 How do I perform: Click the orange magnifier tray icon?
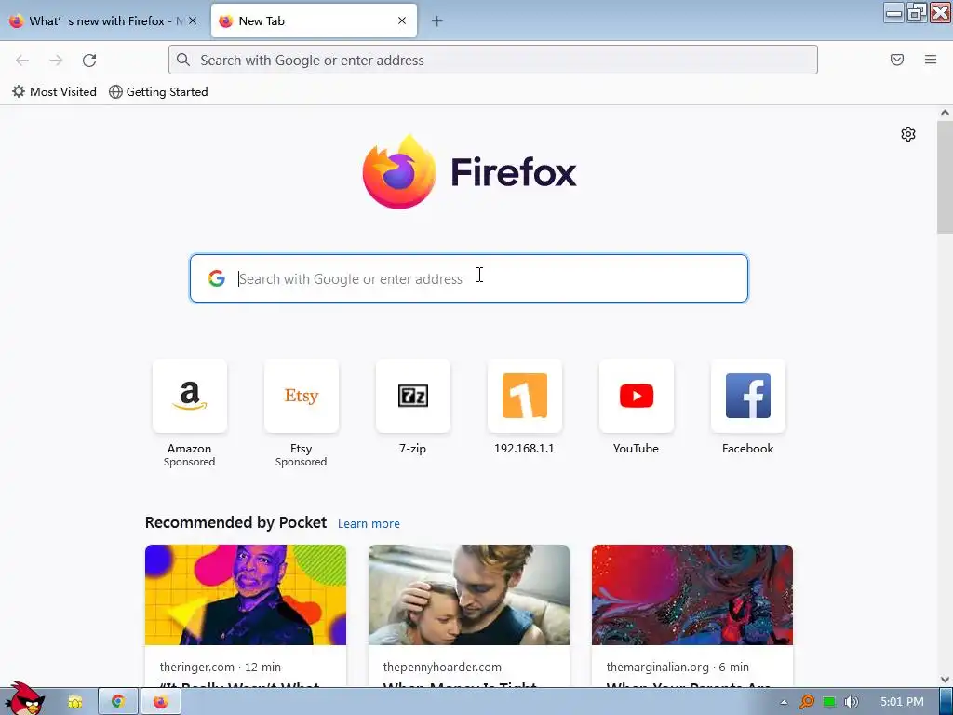pos(807,702)
